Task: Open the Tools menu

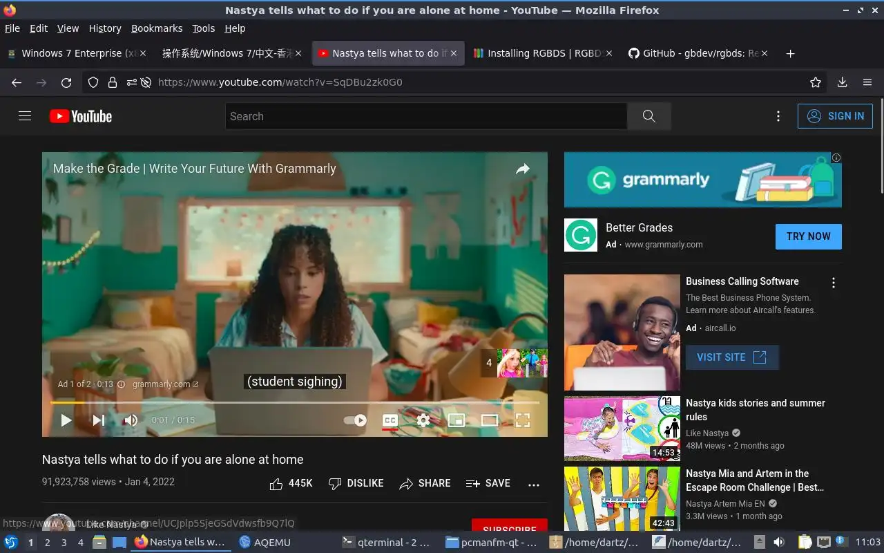Action: pos(204,28)
